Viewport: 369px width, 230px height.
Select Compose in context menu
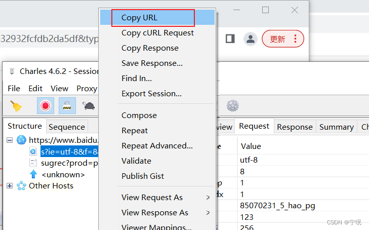[x=157, y=116]
